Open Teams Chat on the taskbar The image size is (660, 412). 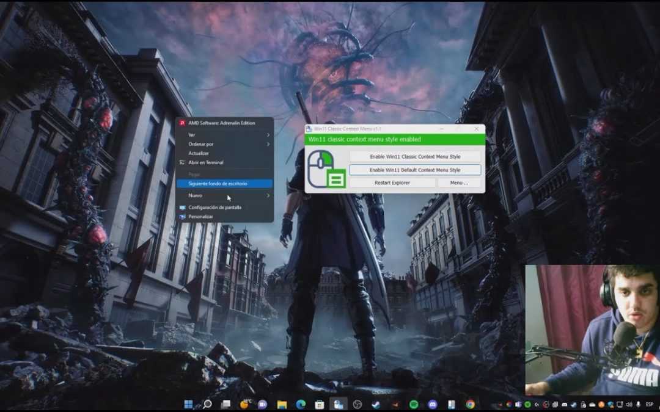(263, 405)
